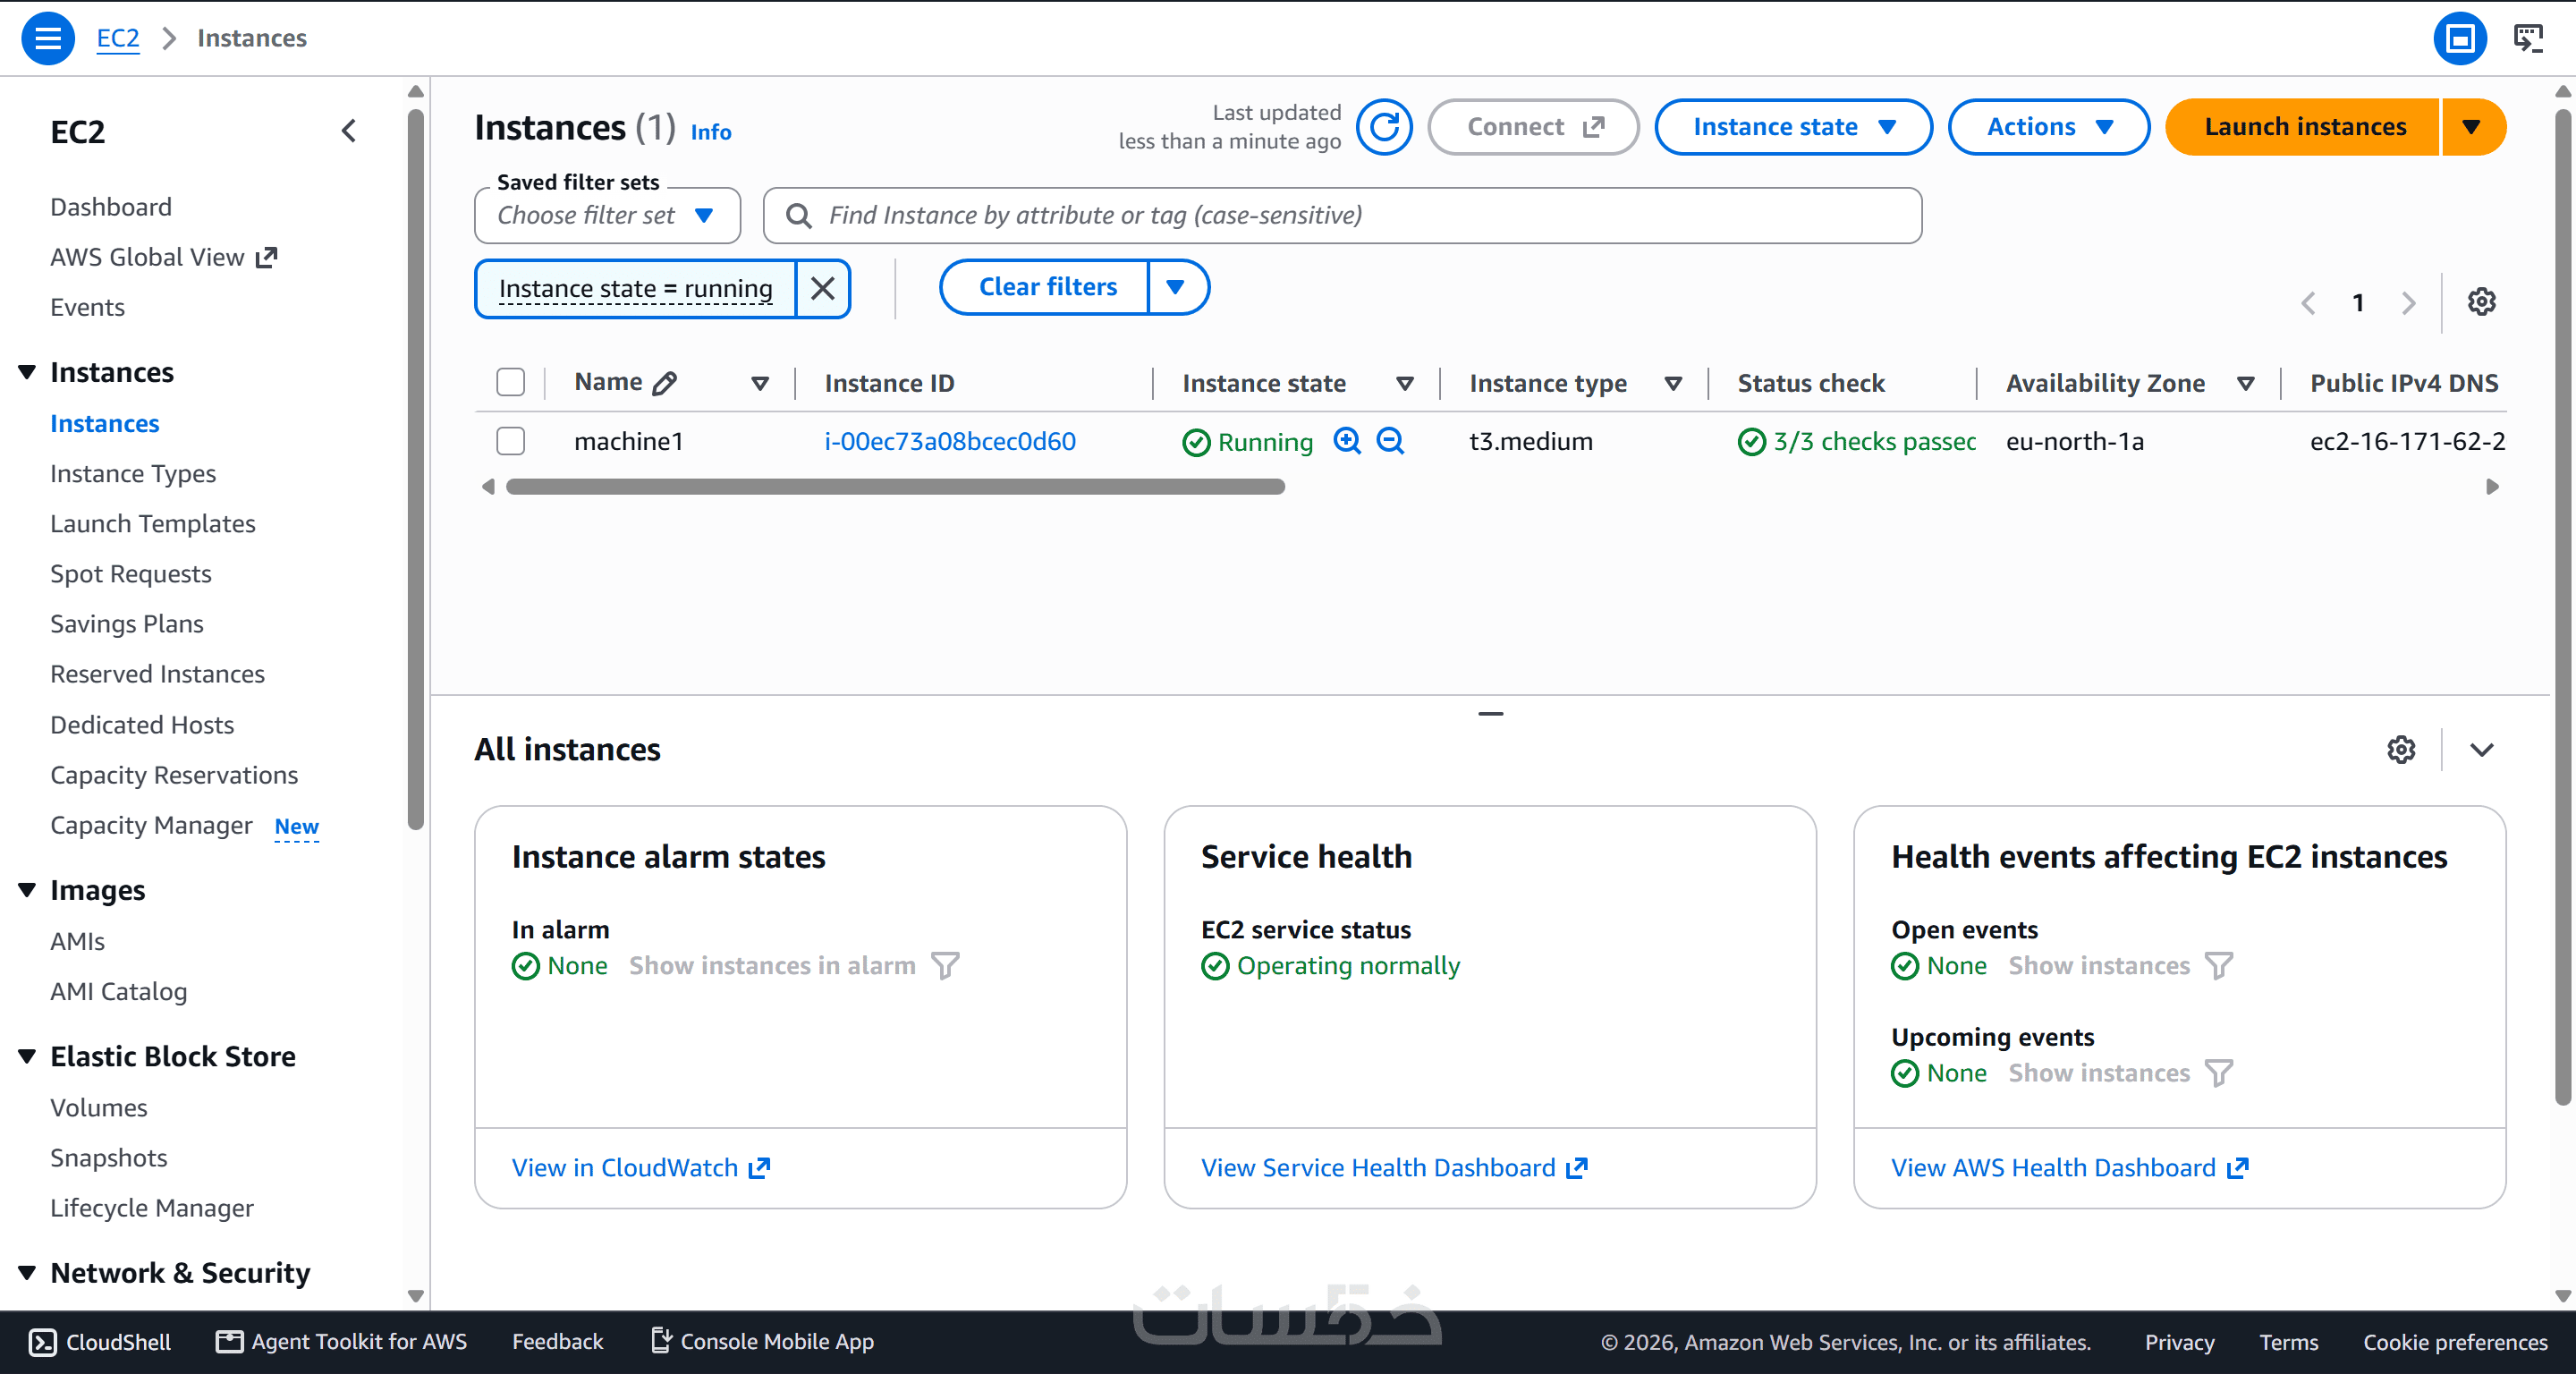Open Volumes in the sidebar

click(99, 1107)
